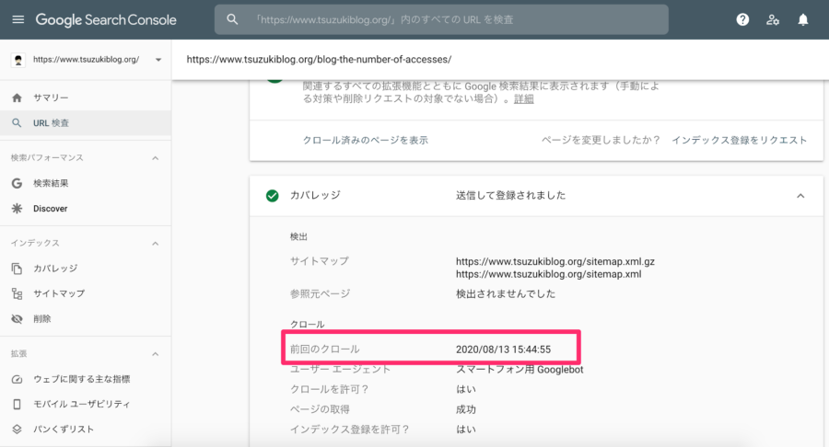Click the pages icon beside カバレッジ in sidebar
The width and height of the screenshot is (829, 447).
pos(17,269)
